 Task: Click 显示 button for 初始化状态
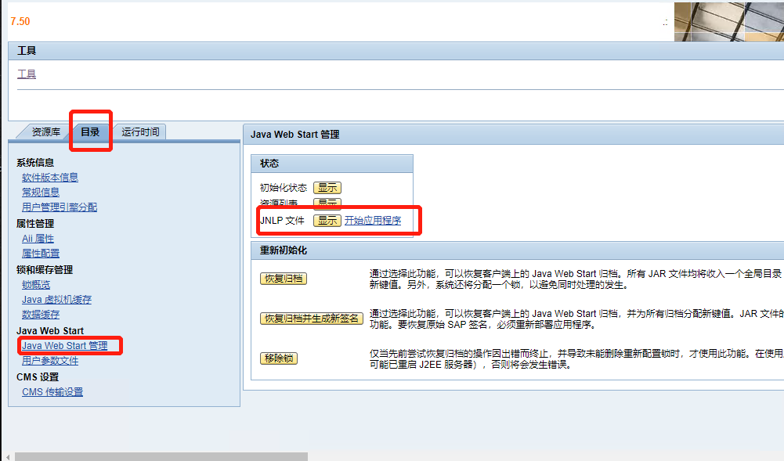tap(327, 188)
